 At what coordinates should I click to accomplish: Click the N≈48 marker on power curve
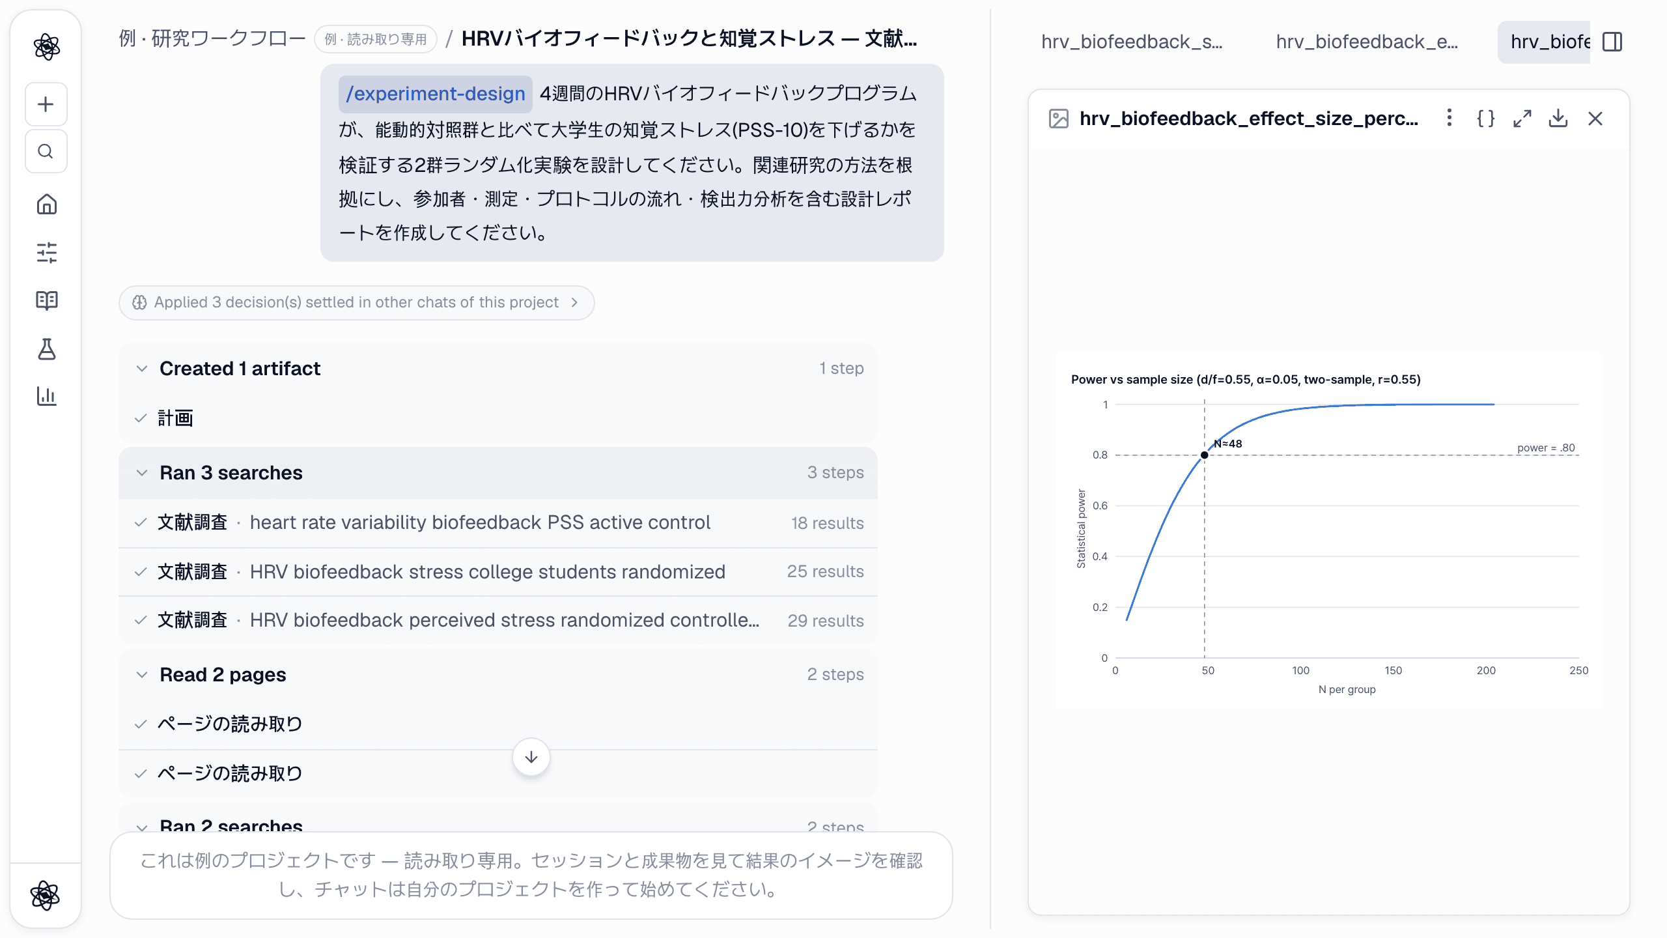tap(1205, 455)
